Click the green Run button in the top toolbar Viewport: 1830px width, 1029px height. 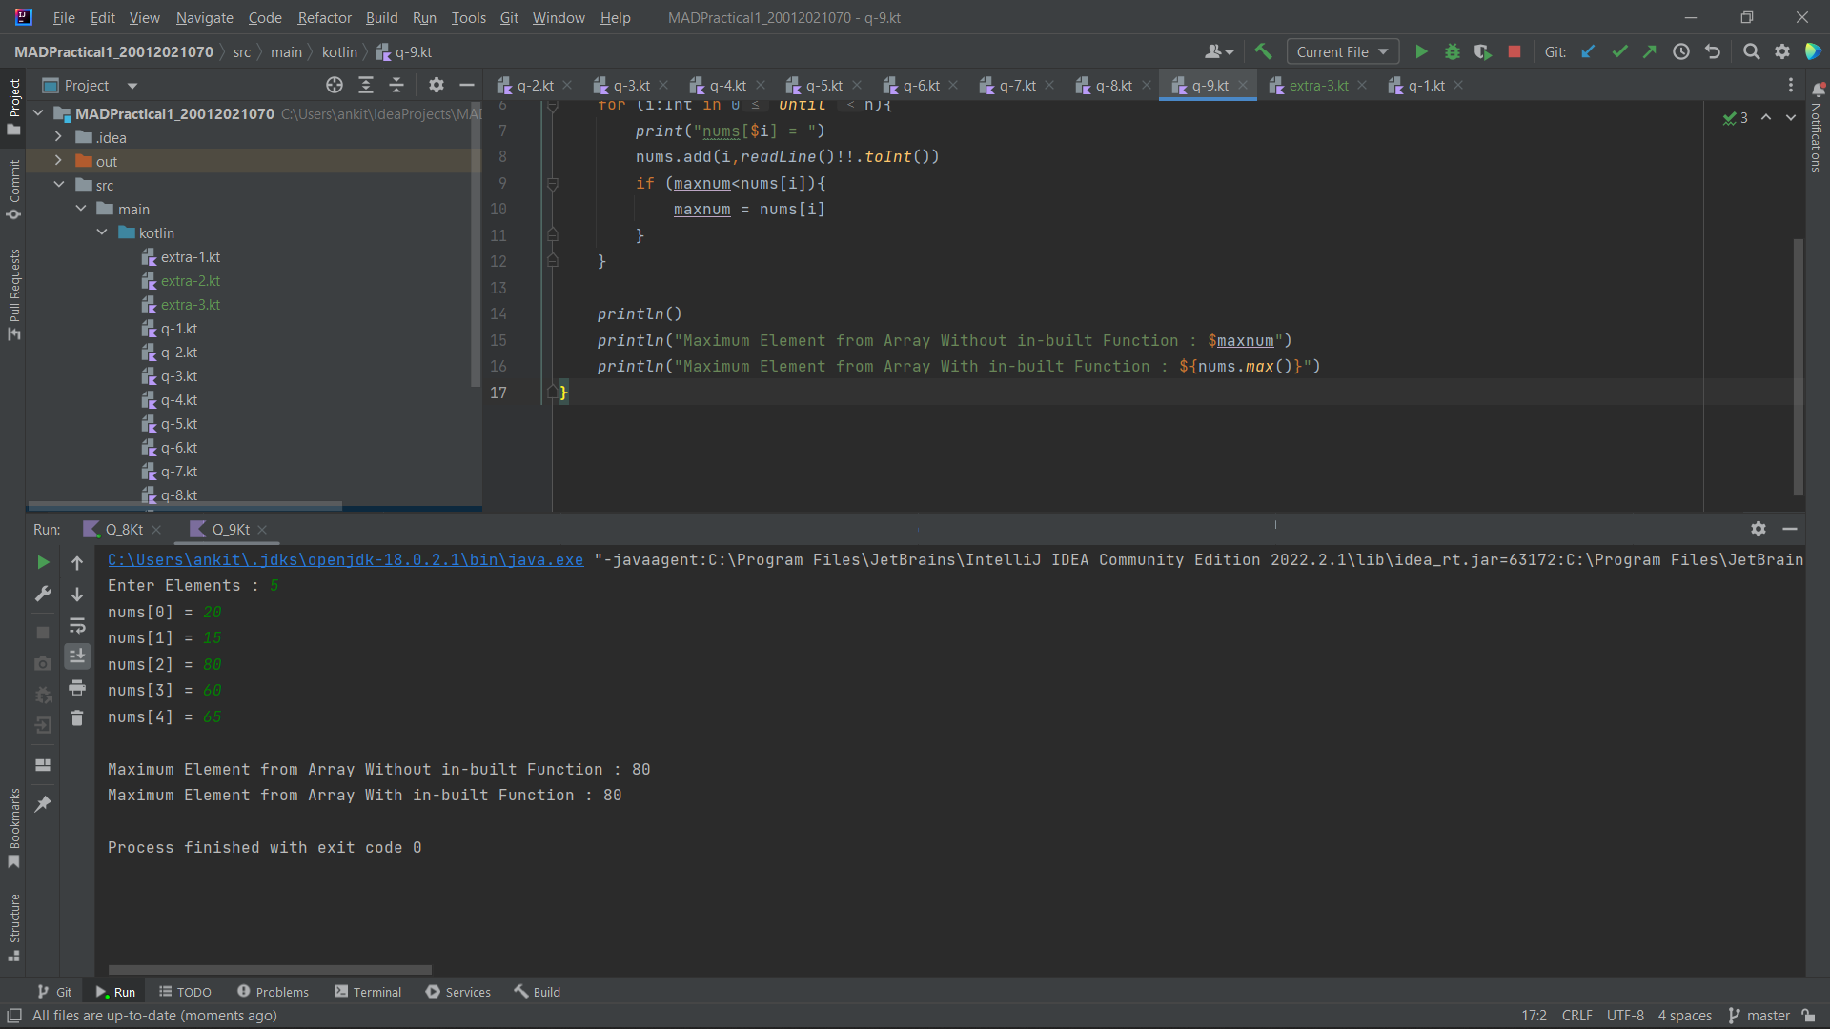pos(1421,52)
